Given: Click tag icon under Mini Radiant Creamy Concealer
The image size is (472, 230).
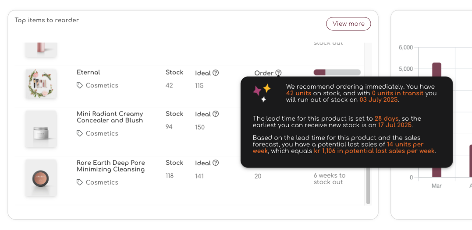Looking at the screenshot, I should click(79, 133).
